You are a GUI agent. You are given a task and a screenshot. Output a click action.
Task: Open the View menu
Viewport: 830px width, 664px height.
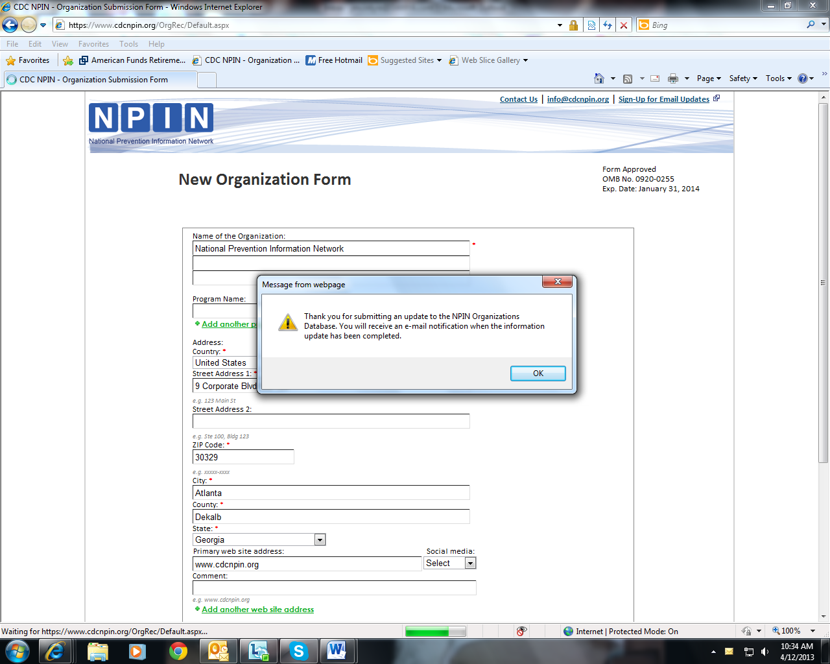pos(60,44)
